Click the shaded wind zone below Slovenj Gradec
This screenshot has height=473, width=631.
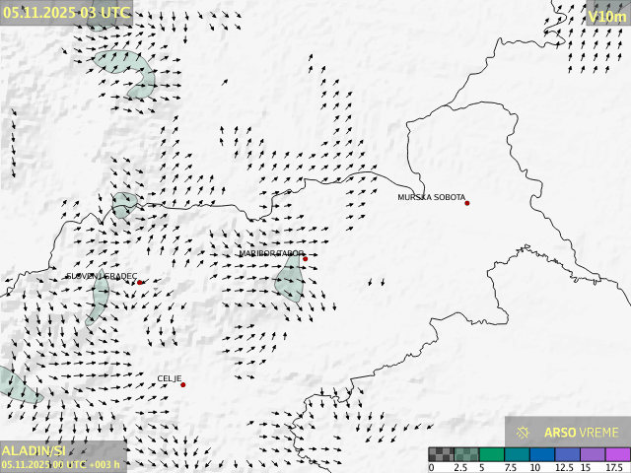point(99,299)
